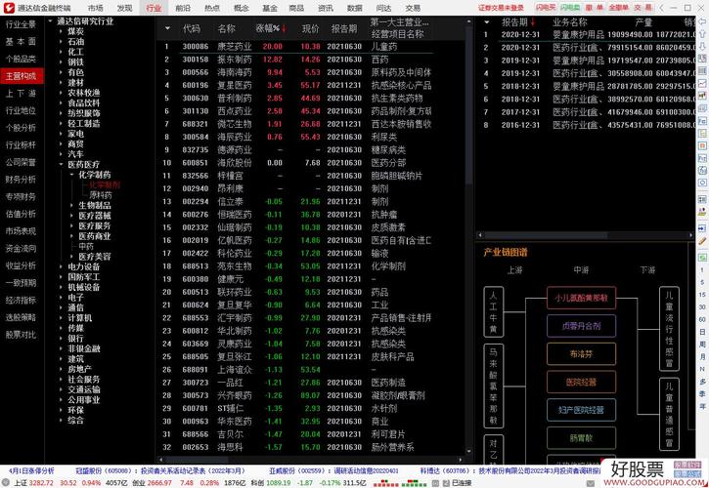Open 资金流向 in left sidebar
Viewport: 709px width, 488px height.
click(21, 248)
